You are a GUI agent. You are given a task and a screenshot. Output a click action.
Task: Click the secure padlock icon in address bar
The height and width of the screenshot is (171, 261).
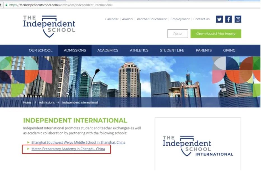(6, 5)
